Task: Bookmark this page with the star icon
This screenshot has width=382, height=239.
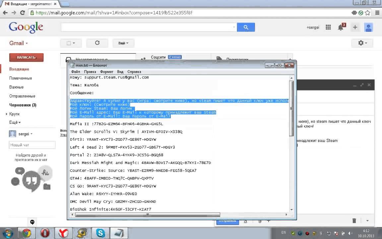Action: tap(368, 13)
